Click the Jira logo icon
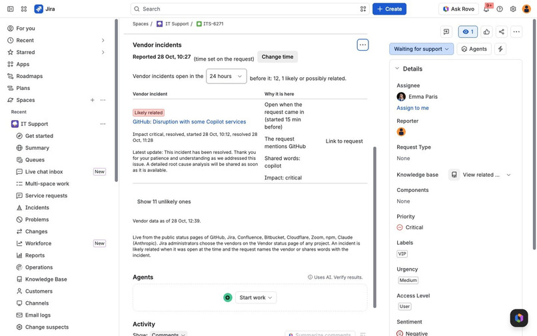 tap(39, 9)
